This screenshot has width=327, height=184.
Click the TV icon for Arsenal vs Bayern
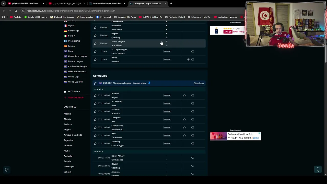click(x=193, y=95)
